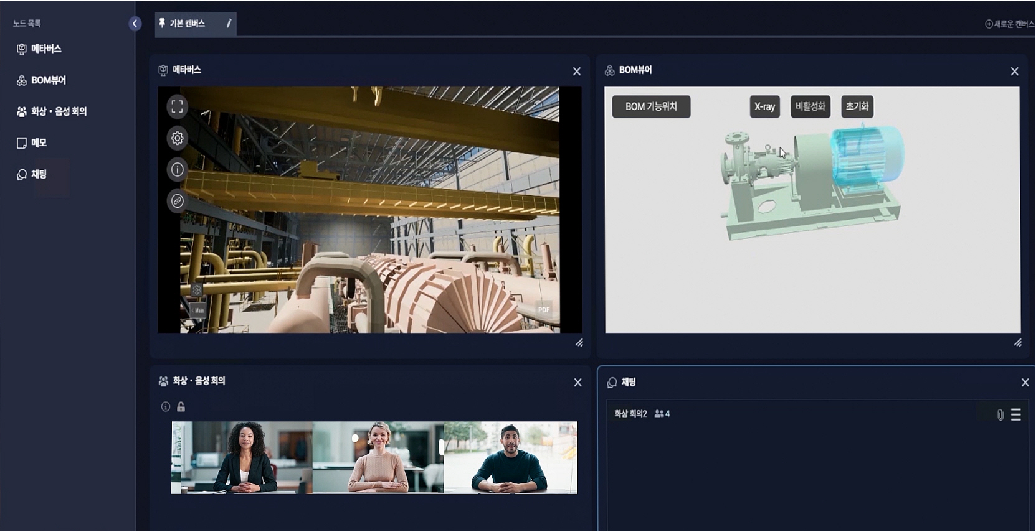Open the hamburger menu in the chat panel

1016,414
